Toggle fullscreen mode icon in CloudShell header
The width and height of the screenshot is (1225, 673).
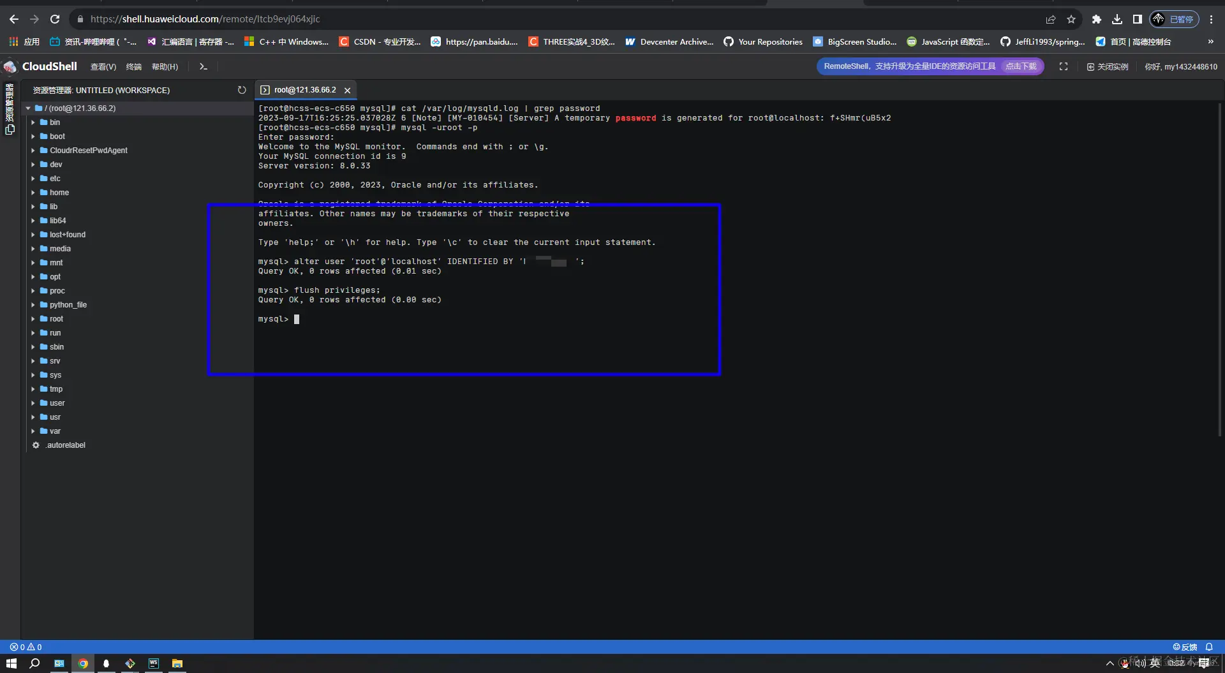(x=1064, y=66)
